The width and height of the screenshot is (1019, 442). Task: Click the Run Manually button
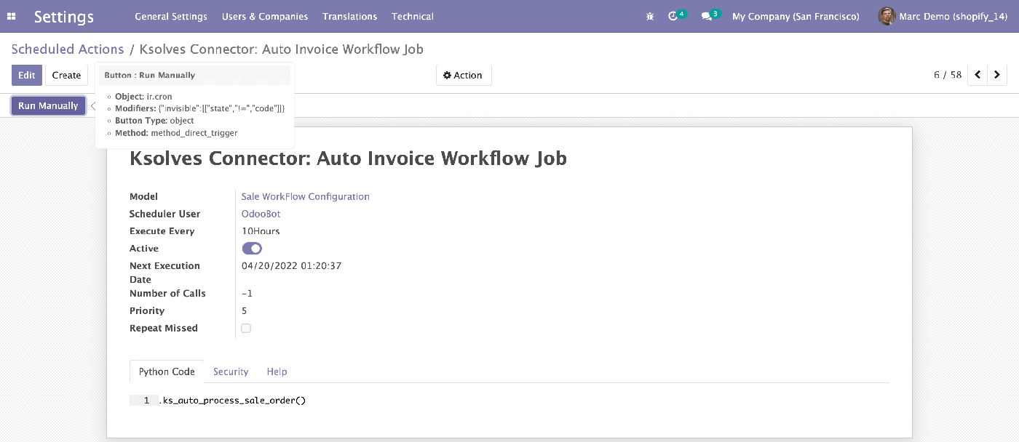click(48, 105)
